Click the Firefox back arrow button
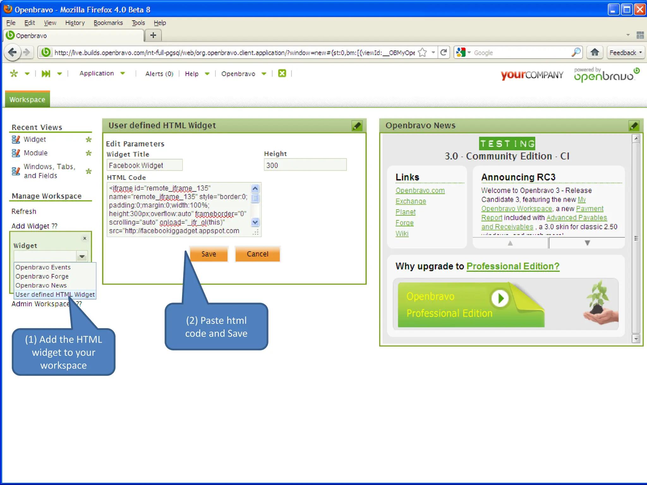This screenshot has height=485, width=647. pyautogui.click(x=12, y=52)
